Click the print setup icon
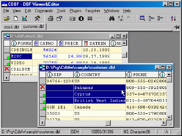 59,18
